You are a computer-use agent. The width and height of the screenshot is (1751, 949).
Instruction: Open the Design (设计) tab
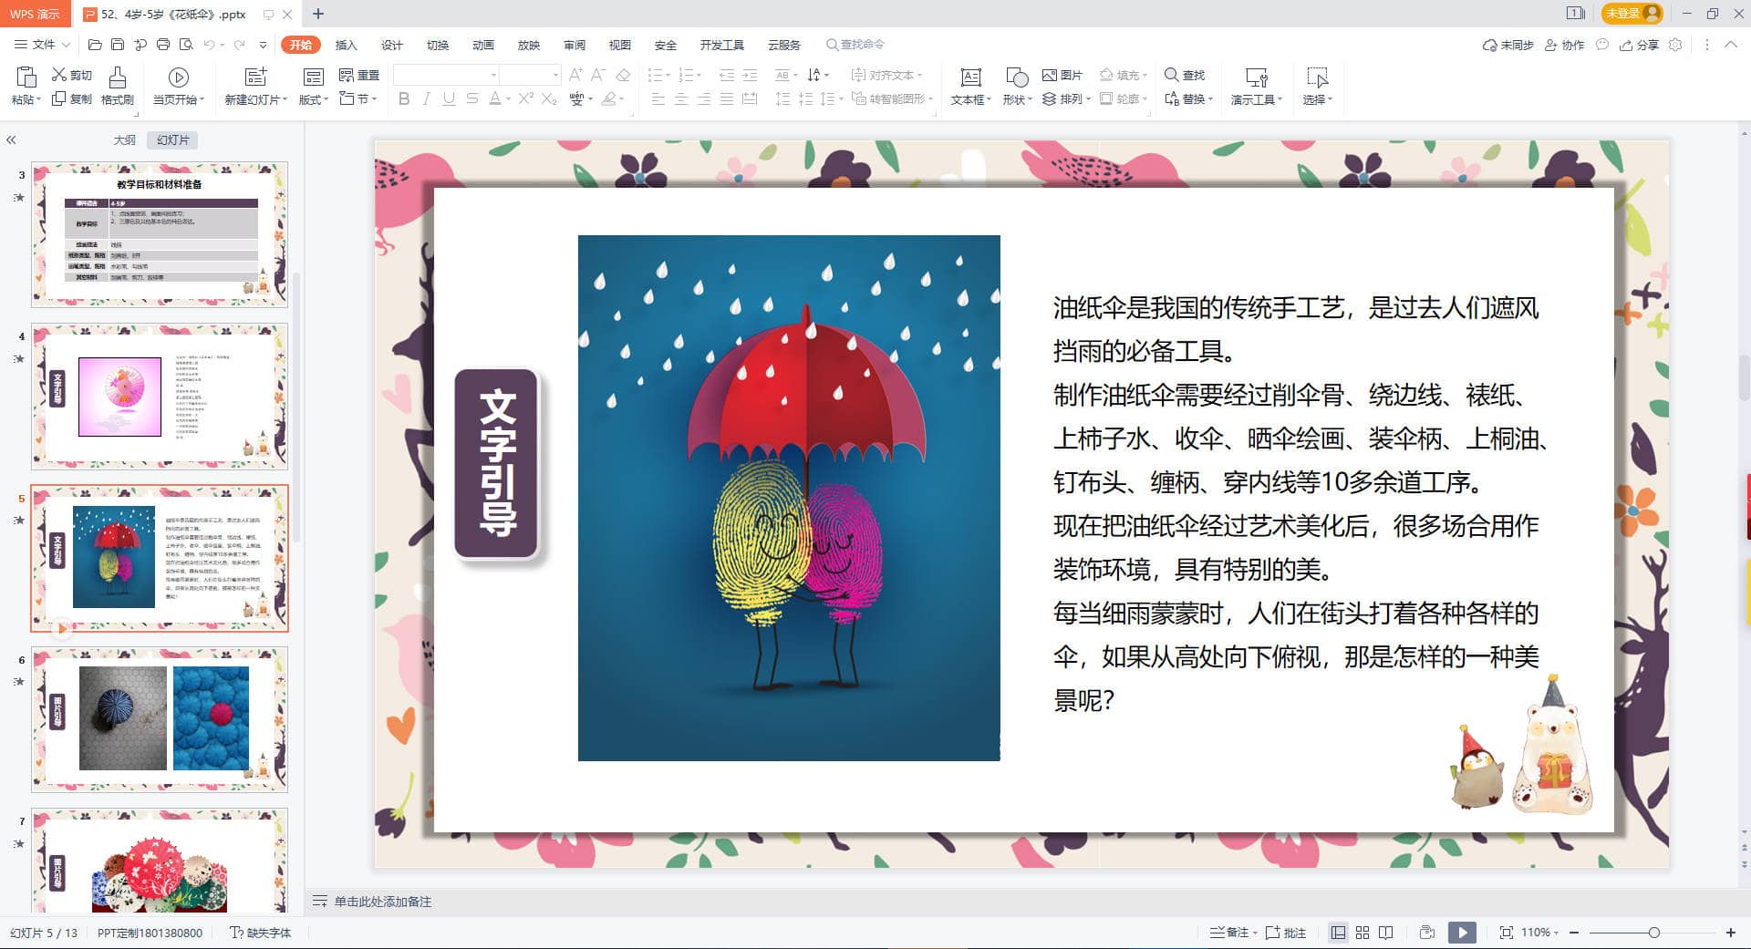click(391, 45)
